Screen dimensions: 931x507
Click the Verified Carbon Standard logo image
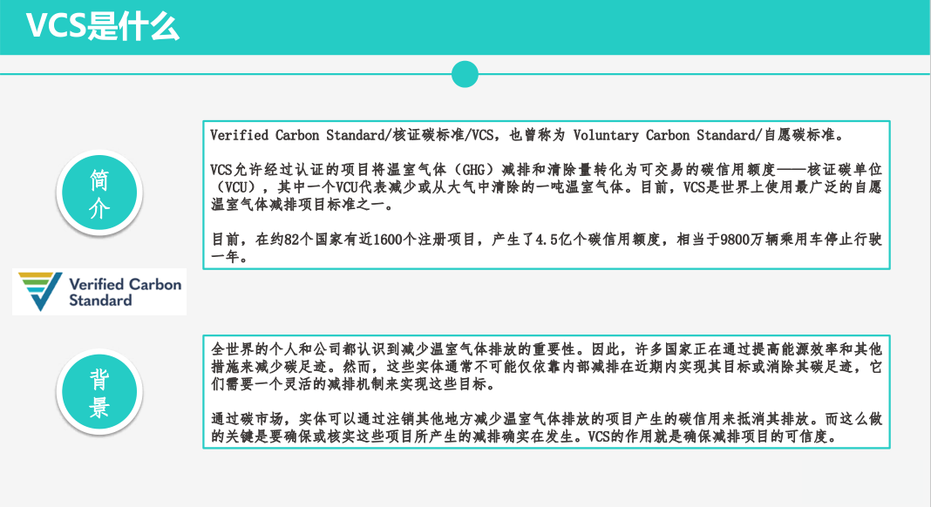click(x=99, y=292)
